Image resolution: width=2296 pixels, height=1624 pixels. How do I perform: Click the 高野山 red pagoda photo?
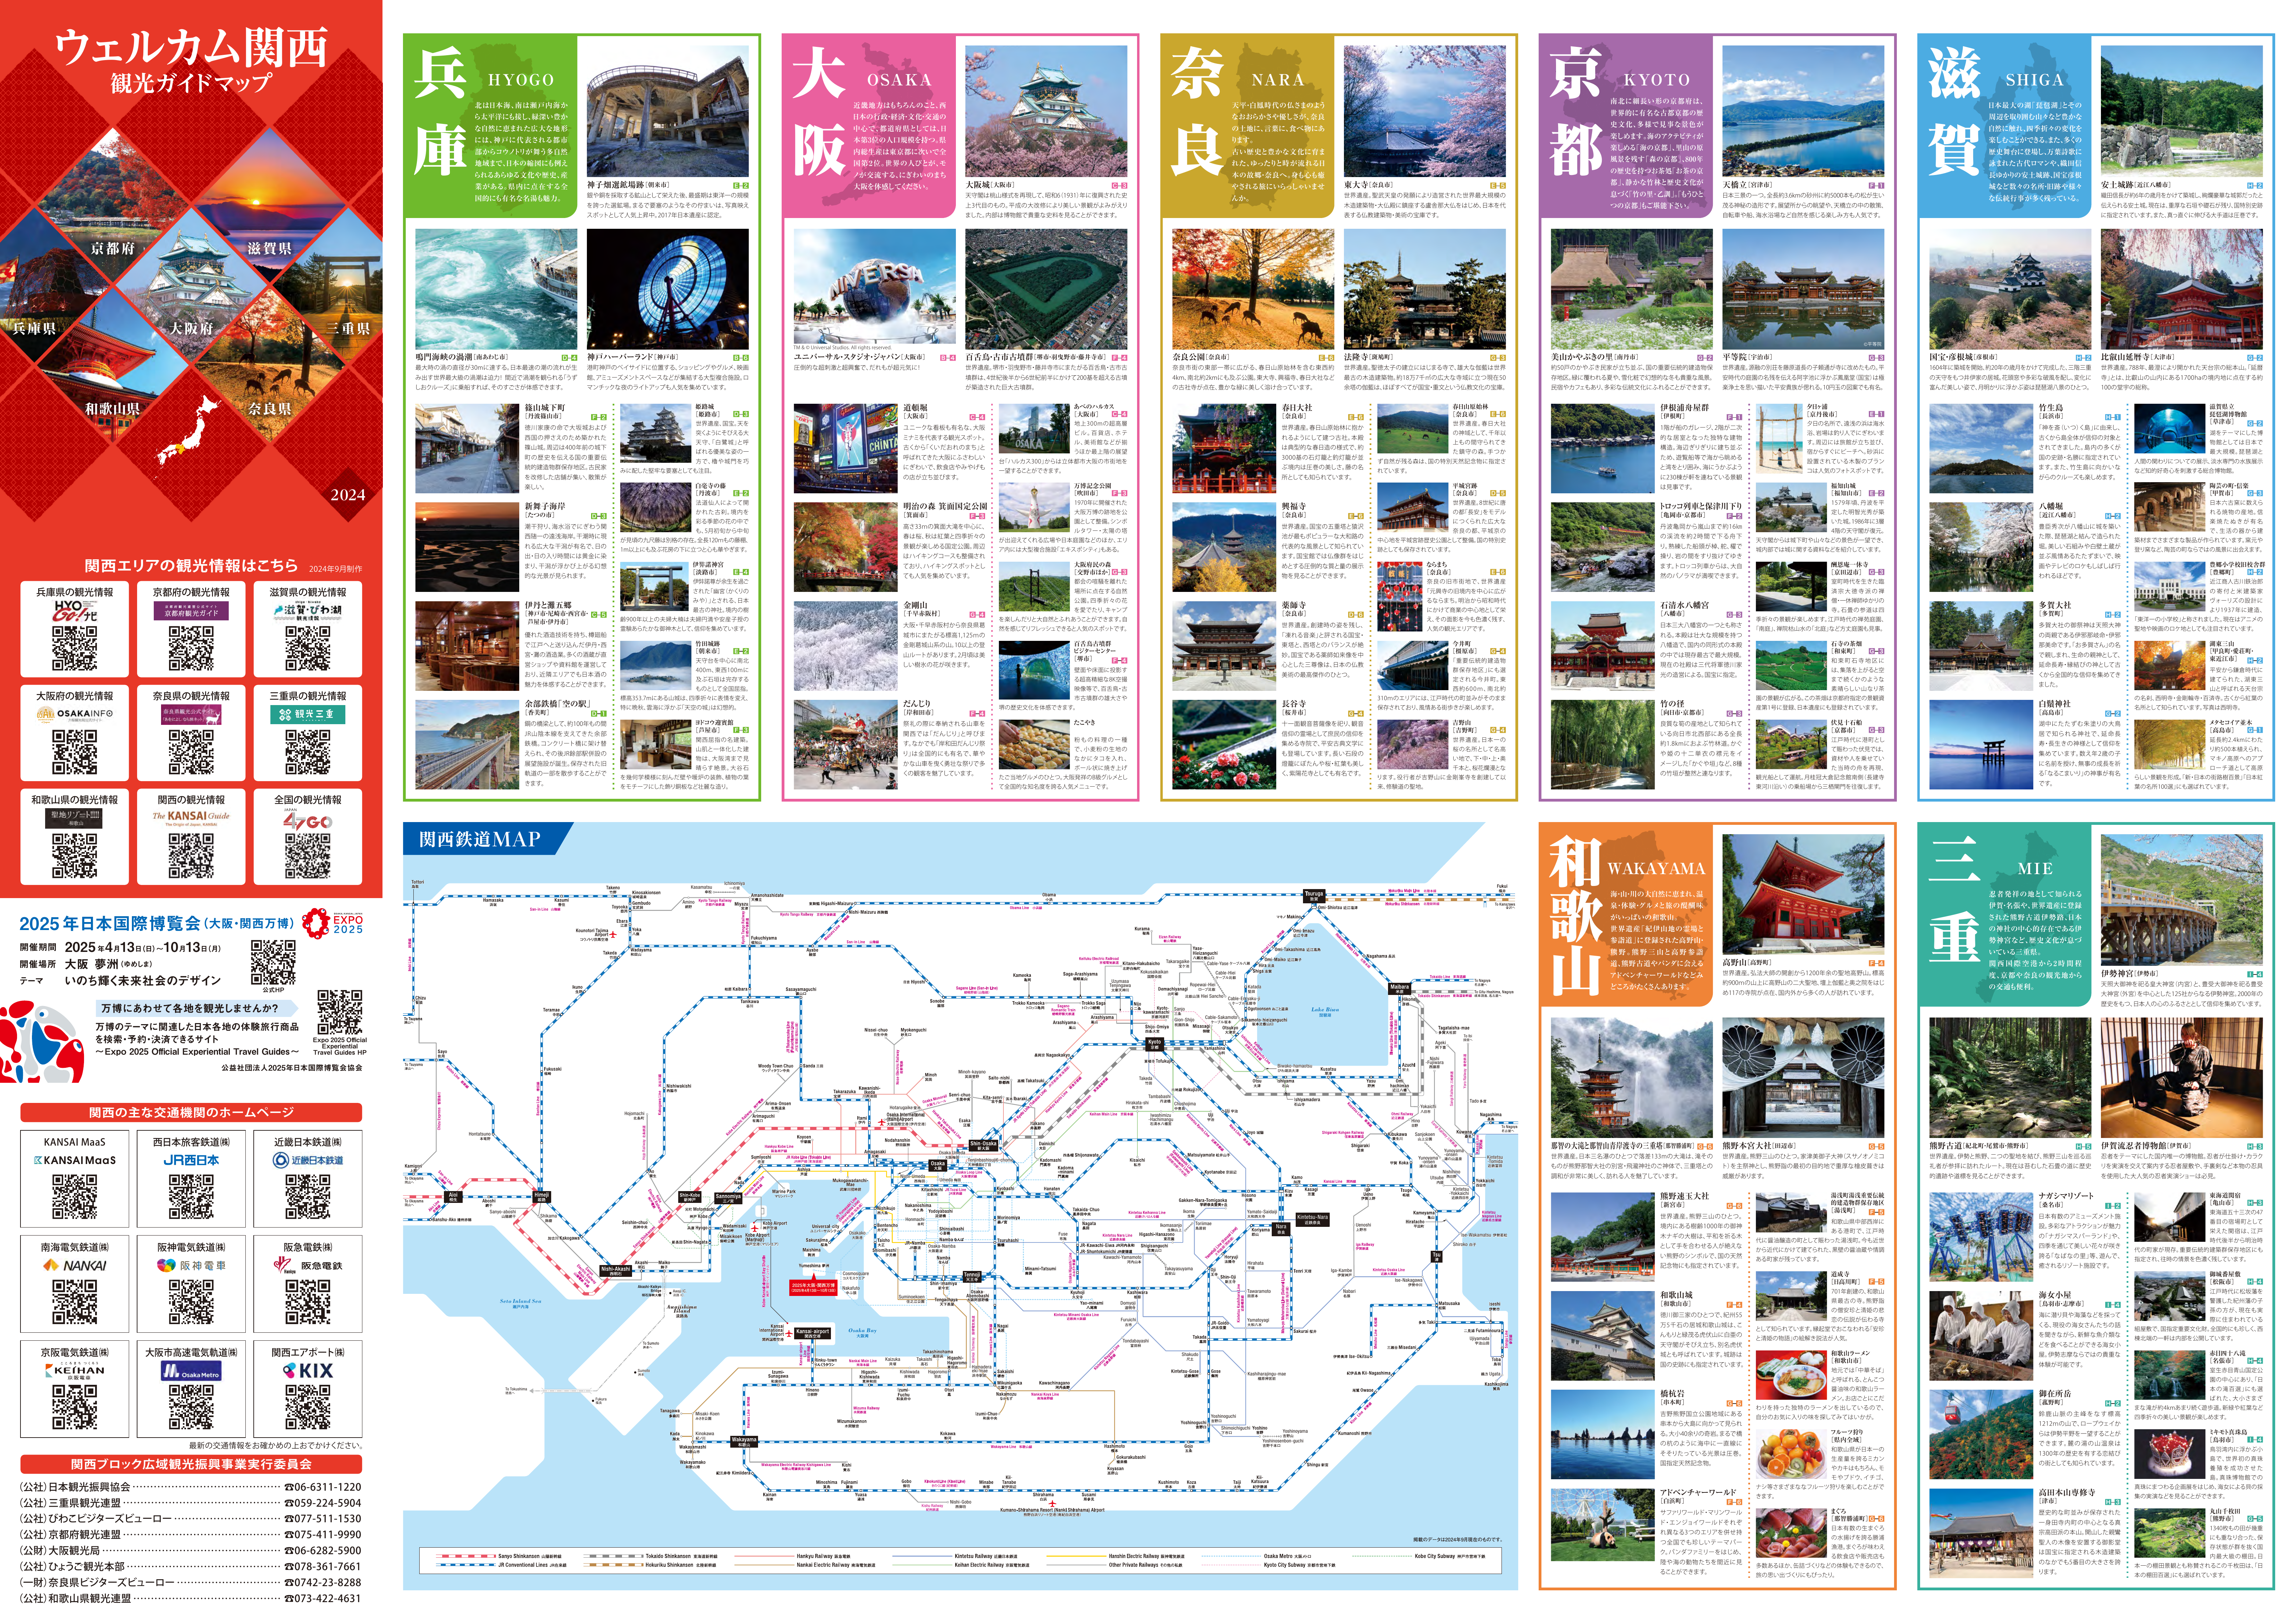pos(1804,894)
